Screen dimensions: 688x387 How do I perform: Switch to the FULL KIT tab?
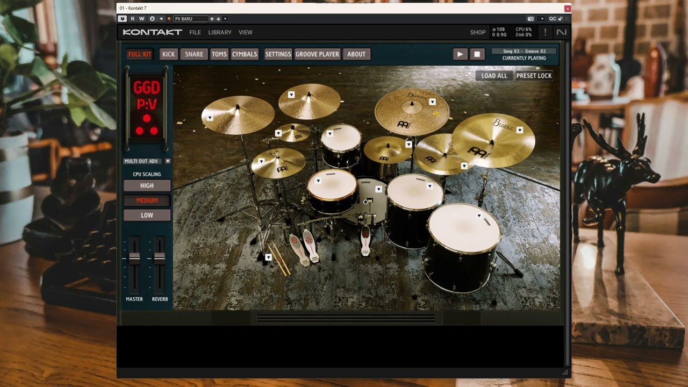140,54
